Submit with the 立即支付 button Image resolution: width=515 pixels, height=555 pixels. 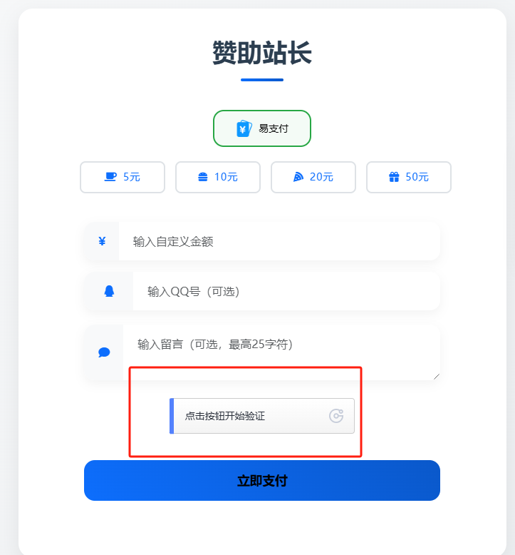[262, 481]
